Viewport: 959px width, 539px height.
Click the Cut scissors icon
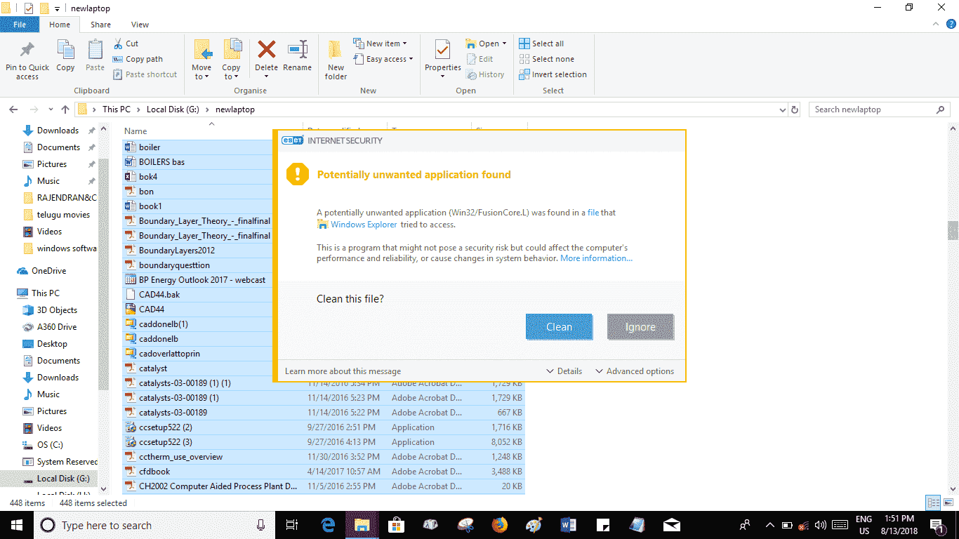(x=117, y=44)
